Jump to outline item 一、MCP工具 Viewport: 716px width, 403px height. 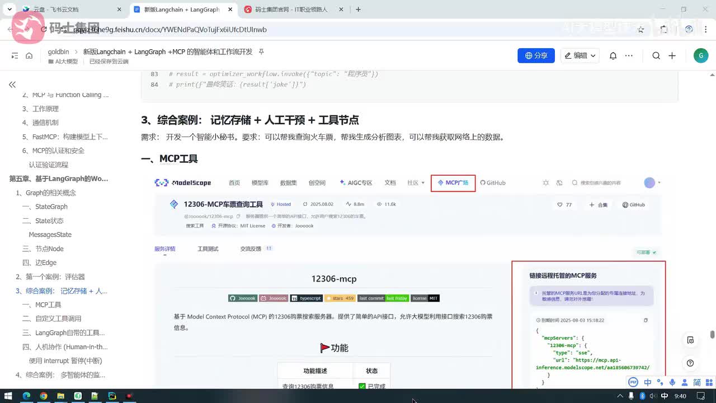[42, 304]
